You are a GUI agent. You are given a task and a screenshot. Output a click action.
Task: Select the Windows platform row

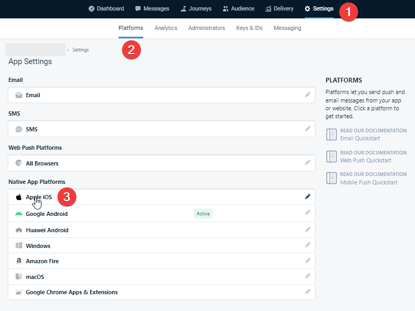pyautogui.click(x=162, y=245)
